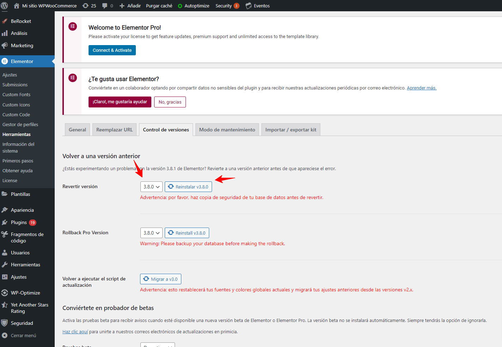502x347 pixels.
Task: Select the Control de versiones tab
Action: coord(166,130)
